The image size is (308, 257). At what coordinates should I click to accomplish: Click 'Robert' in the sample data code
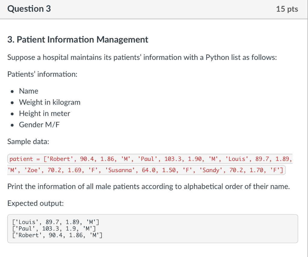[60, 159]
